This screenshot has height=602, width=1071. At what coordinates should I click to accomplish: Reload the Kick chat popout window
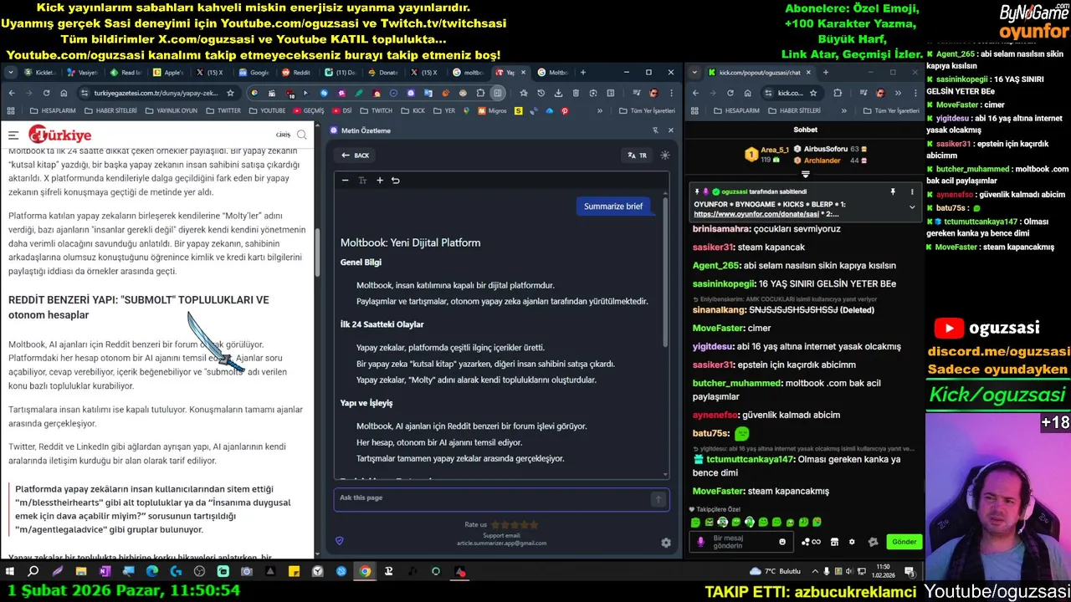point(730,93)
